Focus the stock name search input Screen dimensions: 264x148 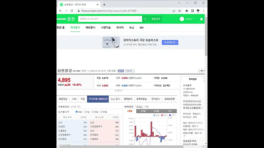(x=109, y=19)
